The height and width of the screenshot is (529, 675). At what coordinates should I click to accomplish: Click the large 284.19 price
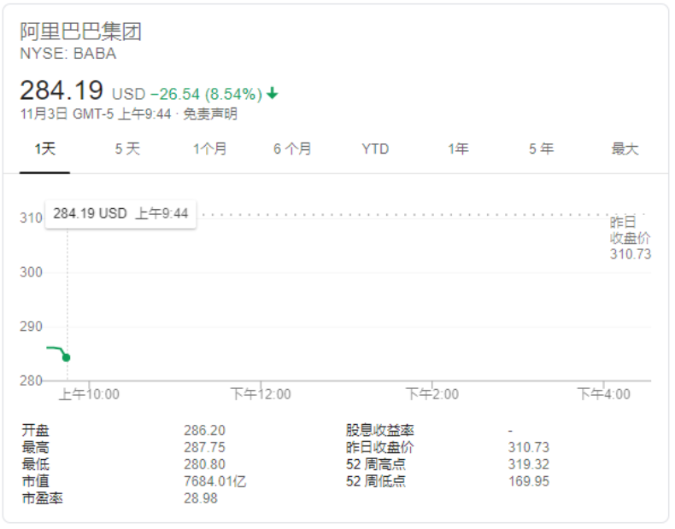tap(62, 90)
